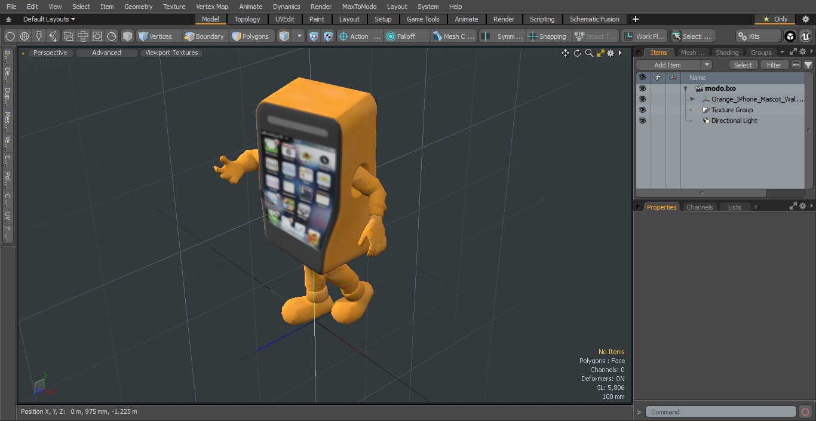Open the Add Item dropdown arrow
The height and width of the screenshot is (421, 816).
(x=707, y=65)
